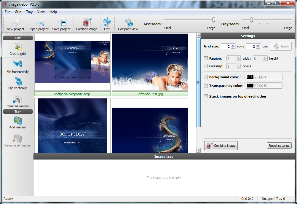This screenshot has height=204, width=297.
Task: Select the Softpedia Test.jpg grid thumbnail
Action: pyautogui.click(x=150, y=62)
